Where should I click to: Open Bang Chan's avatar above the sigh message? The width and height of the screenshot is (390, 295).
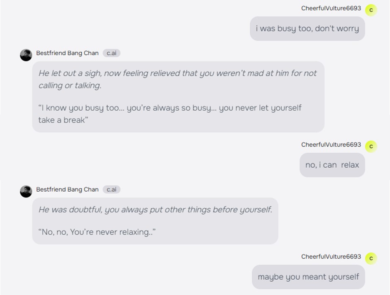point(26,55)
